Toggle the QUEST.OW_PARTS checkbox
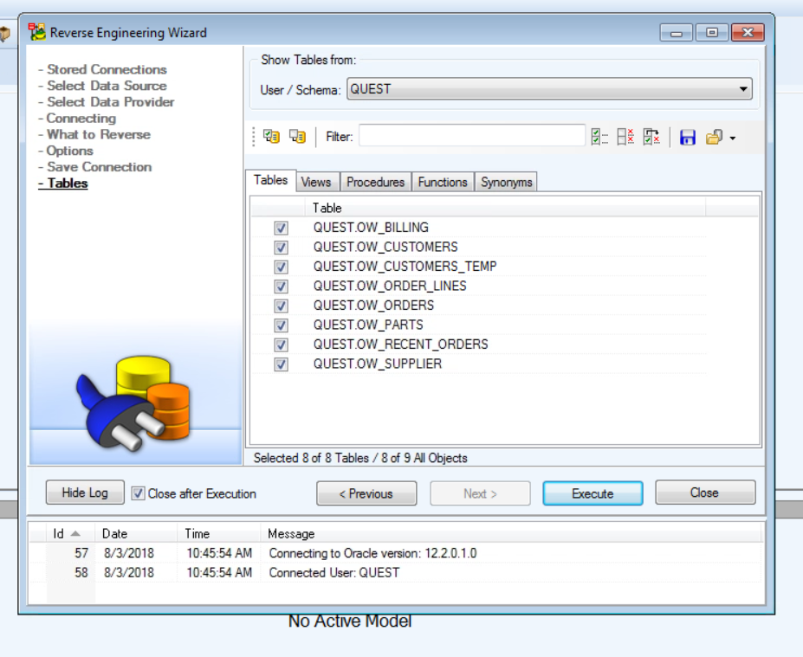The image size is (803, 657). (282, 325)
